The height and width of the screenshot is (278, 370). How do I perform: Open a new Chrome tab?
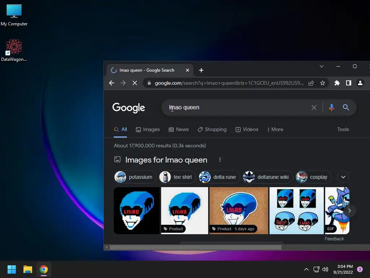201,70
